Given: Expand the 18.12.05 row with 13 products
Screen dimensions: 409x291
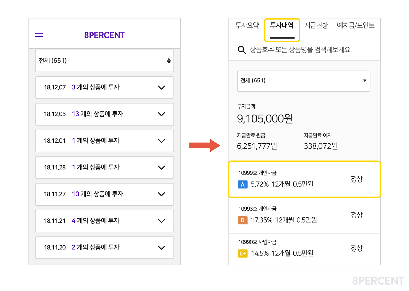Looking at the screenshot, I should tap(161, 114).
